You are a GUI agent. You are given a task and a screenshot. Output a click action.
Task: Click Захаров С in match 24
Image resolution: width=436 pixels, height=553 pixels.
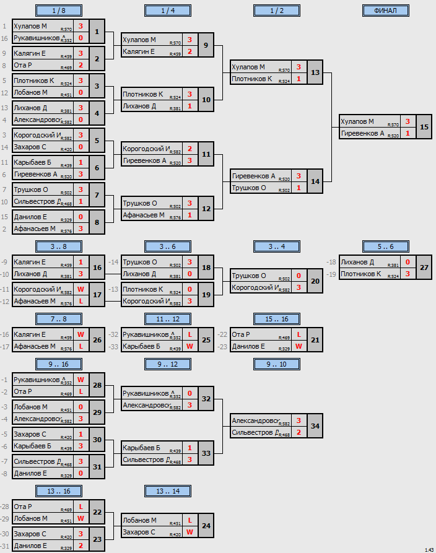(x=139, y=532)
